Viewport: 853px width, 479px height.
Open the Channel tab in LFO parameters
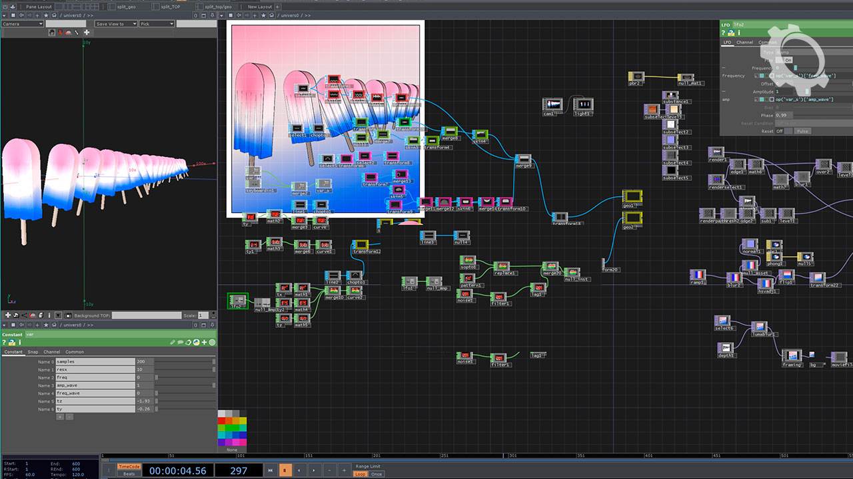(744, 43)
